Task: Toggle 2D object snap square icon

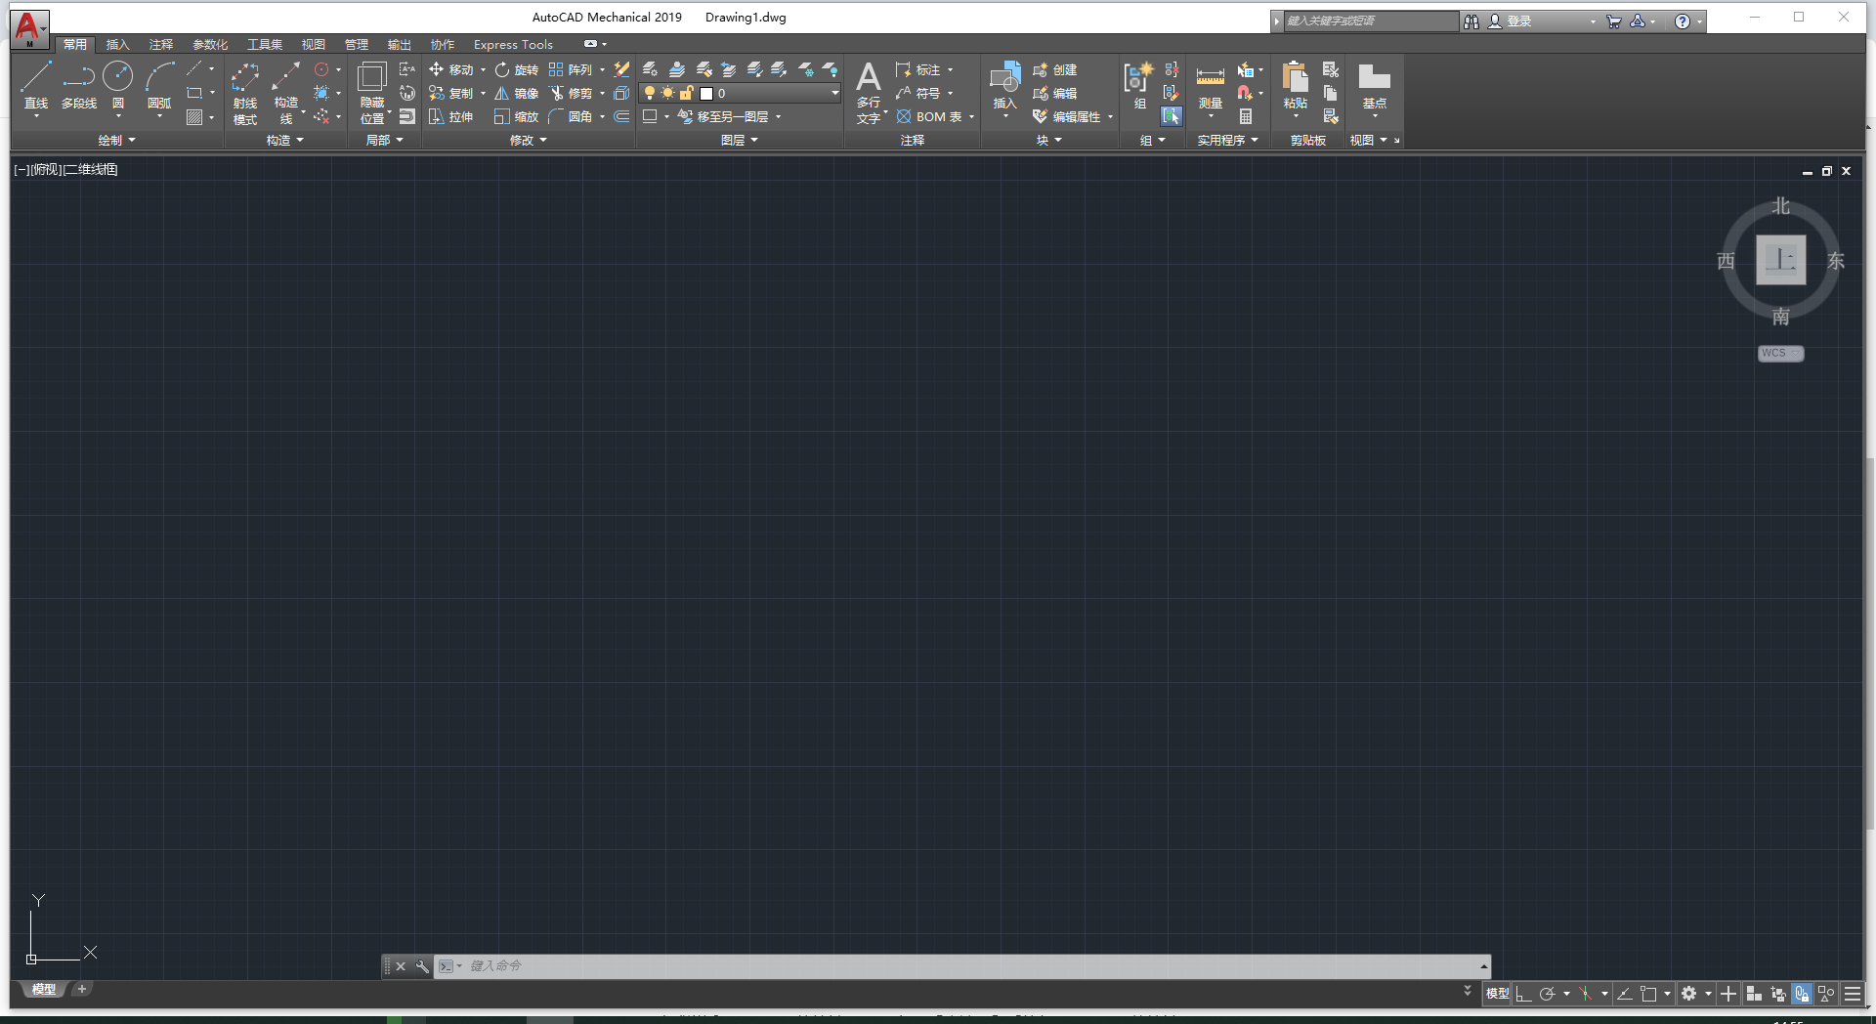Action: [1648, 994]
